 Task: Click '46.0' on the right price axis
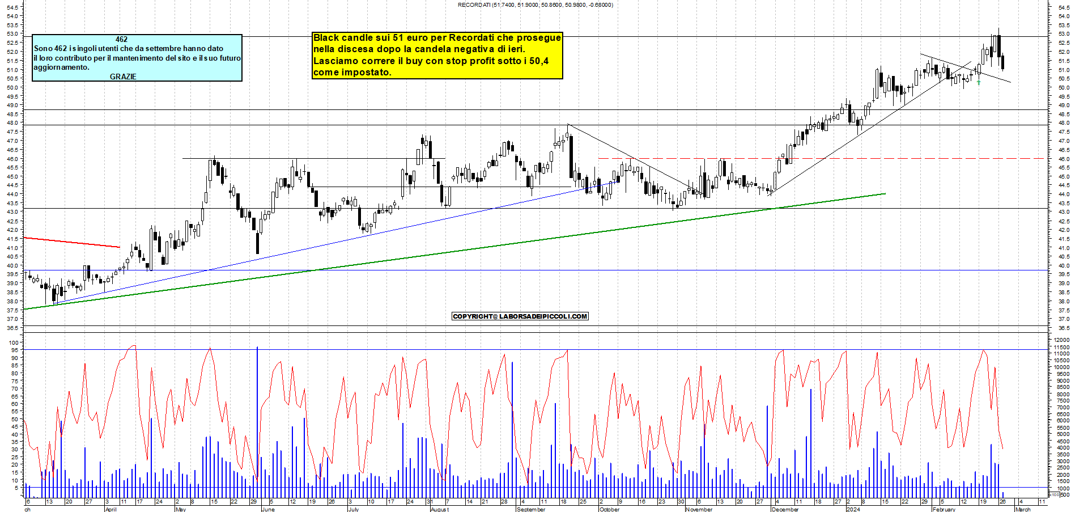coord(1063,159)
